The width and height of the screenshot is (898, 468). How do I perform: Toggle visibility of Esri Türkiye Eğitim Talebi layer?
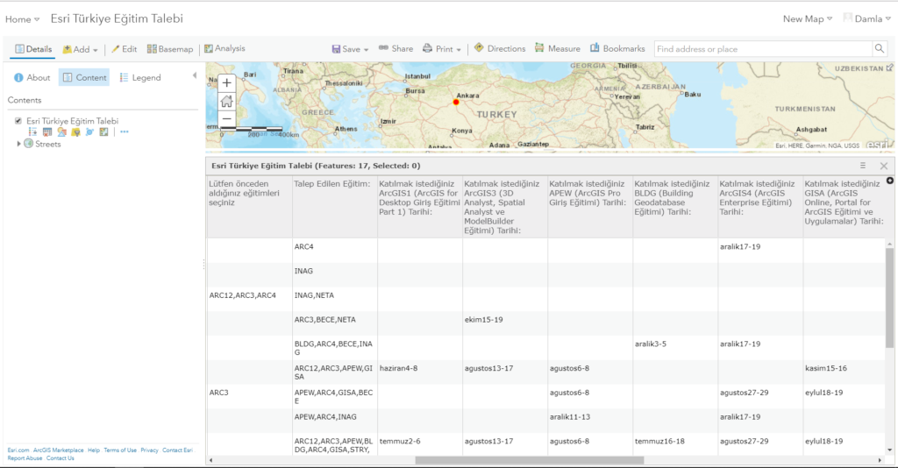pyautogui.click(x=18, y=121)
